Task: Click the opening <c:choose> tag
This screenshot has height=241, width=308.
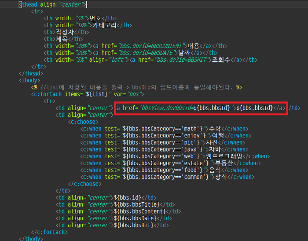Action: pyautogui.click(x=83, y=122)
